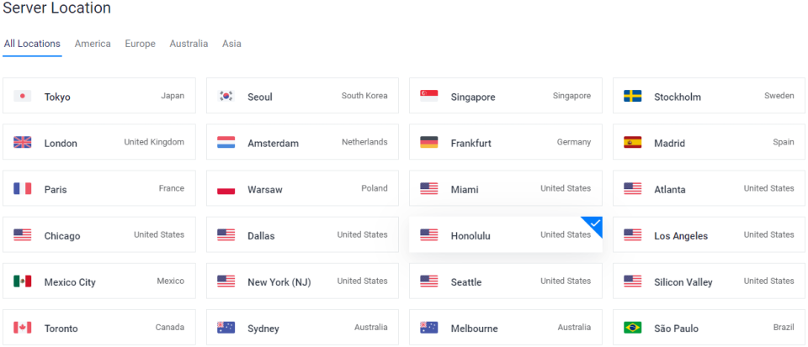The height and width of the screenshot is (347, 808).
Task: Pick the Warsaw Poland server card
Action: 302,188
